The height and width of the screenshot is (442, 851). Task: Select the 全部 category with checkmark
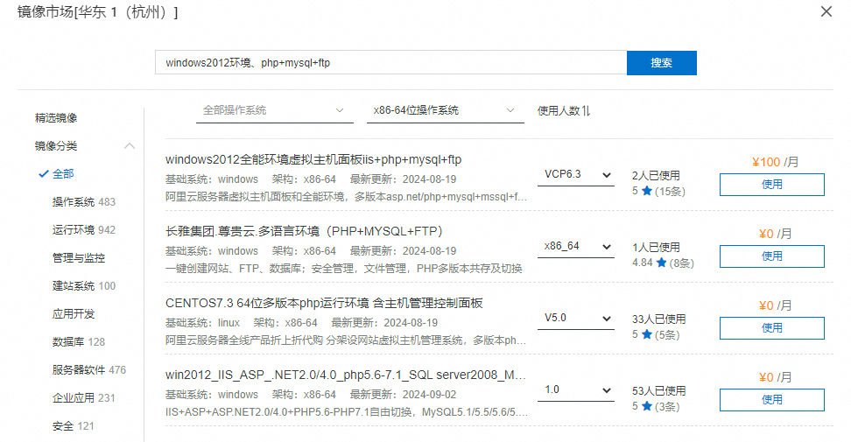pyautogui.click(x=63, y=173)
